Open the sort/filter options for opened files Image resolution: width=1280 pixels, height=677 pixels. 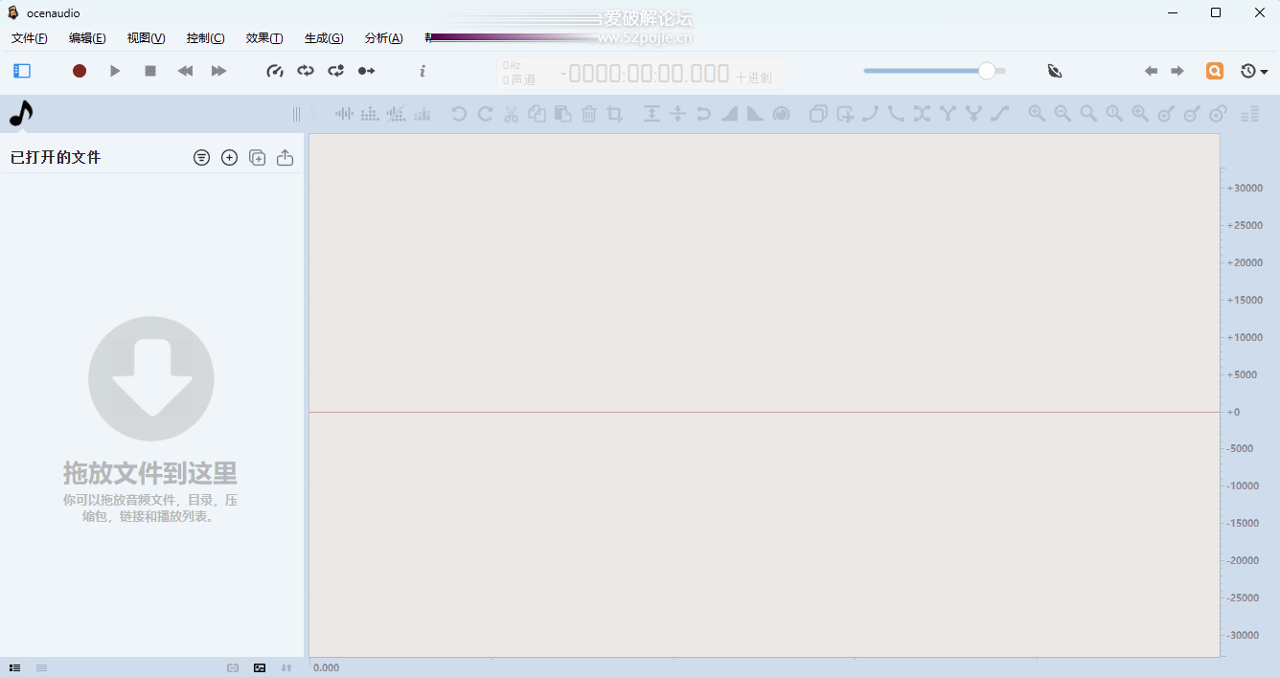click(x=201, y=158)
